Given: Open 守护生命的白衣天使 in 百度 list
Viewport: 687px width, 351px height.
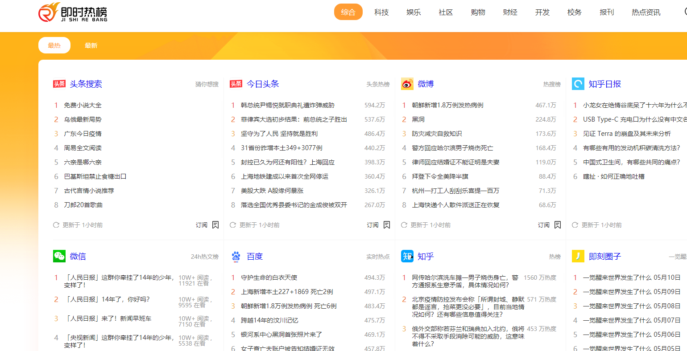Looking at the screenshot, I should click(269, 278).
